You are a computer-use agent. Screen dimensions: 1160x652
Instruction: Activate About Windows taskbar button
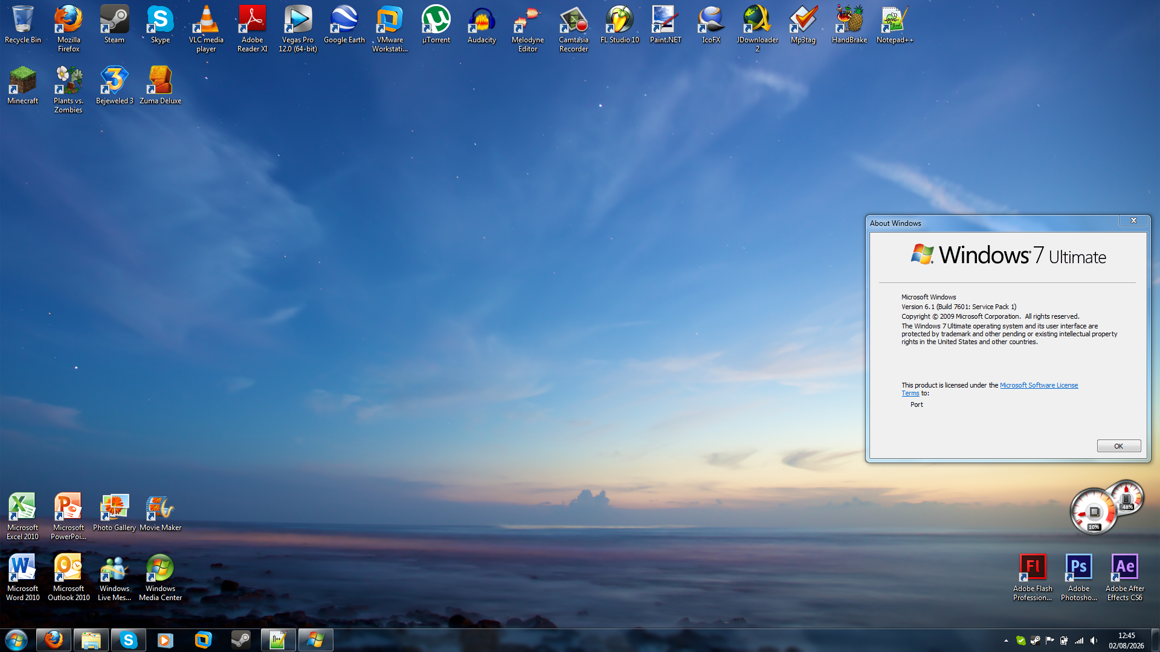316,640
